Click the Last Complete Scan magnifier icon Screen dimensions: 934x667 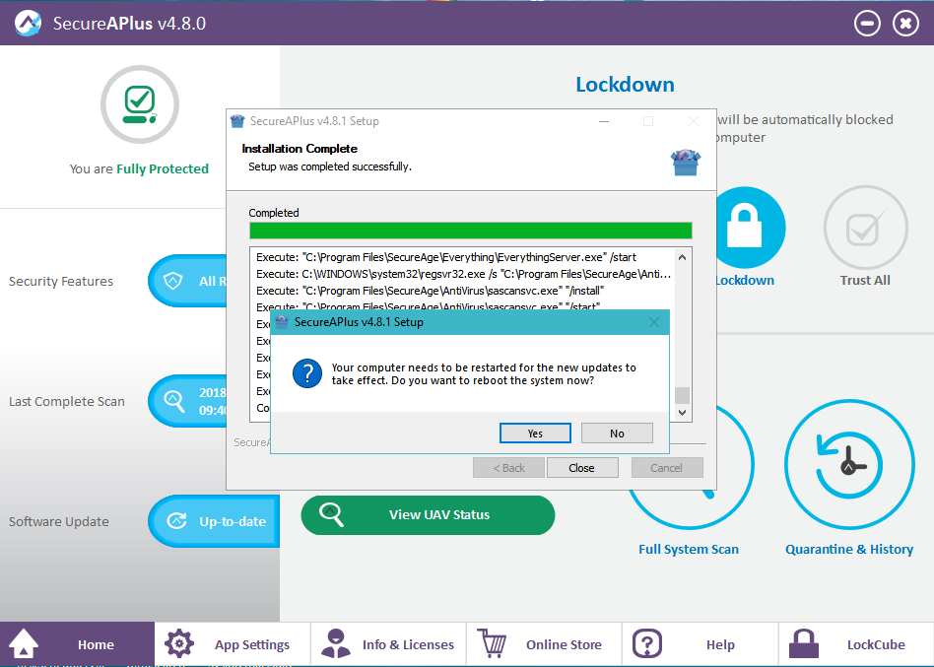pos(174,401)
